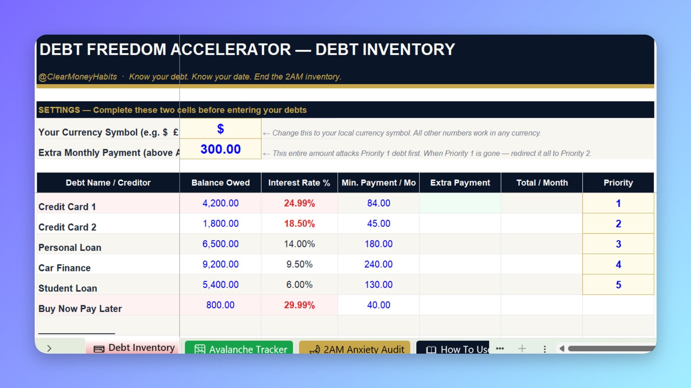
Task: Click the Extra Payment cell for Credit Card 1
Action: point(460,203)
